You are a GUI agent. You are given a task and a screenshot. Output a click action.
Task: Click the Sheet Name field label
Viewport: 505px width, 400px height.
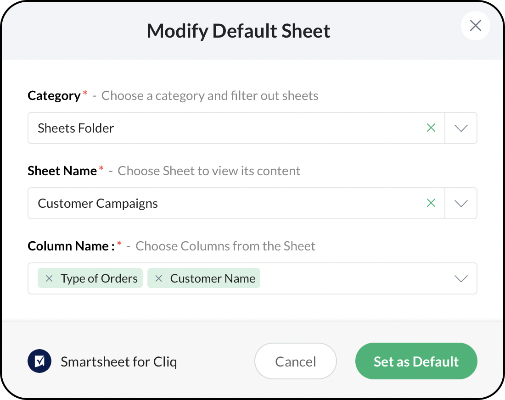click(x=62, y=171)
